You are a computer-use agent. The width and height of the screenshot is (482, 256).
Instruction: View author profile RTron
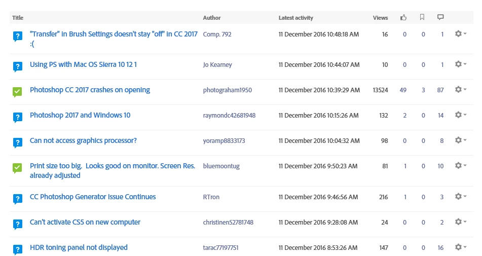point(211,197)
